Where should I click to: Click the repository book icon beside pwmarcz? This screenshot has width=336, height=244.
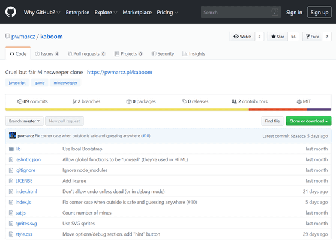(x=7, y=36)
